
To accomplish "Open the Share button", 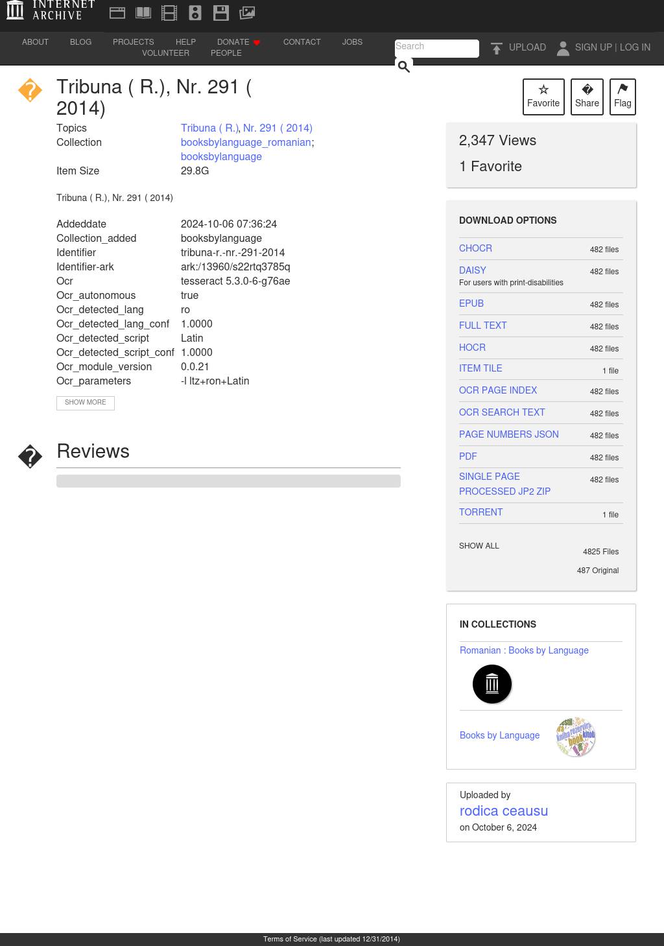I will coord(587,97).
